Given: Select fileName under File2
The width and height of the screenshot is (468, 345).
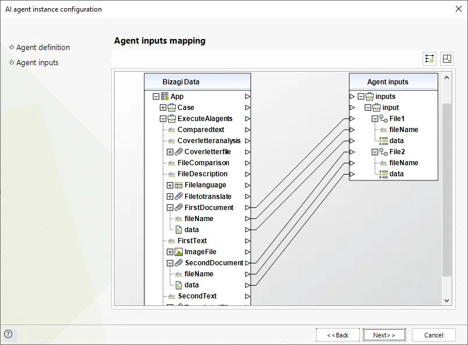Looking at the screenshot, I should coord(403,163).
